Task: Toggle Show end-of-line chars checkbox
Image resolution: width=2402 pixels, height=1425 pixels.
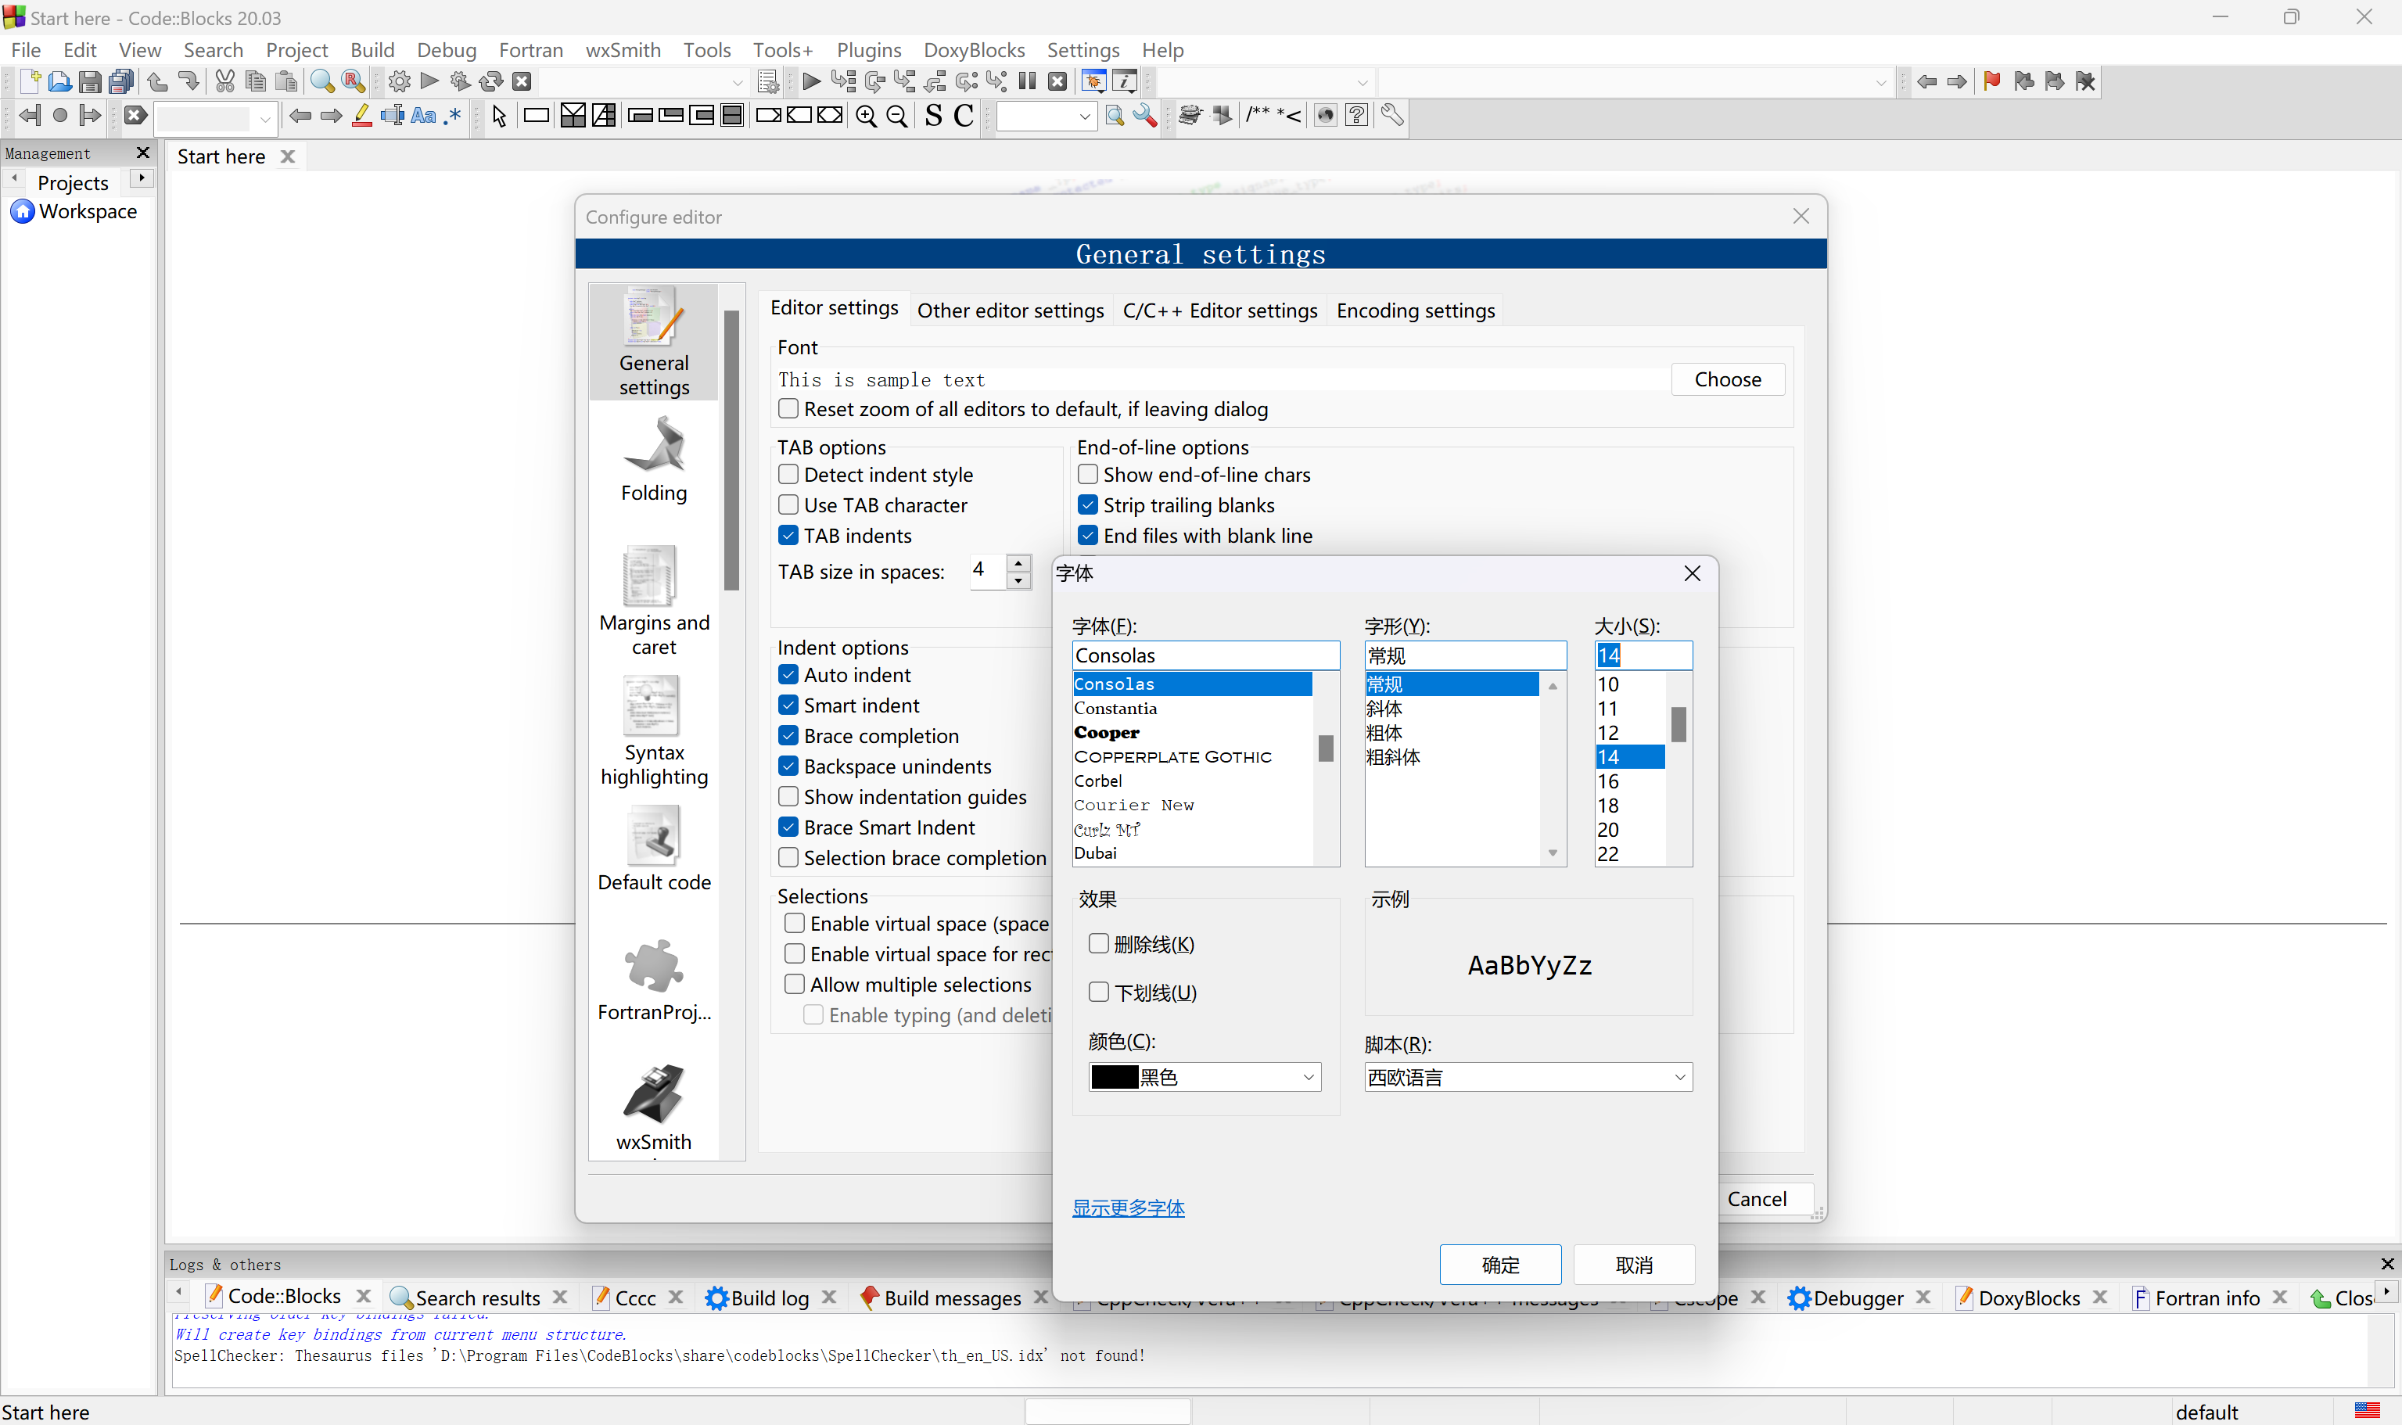Action: [x=1088, y=475]
